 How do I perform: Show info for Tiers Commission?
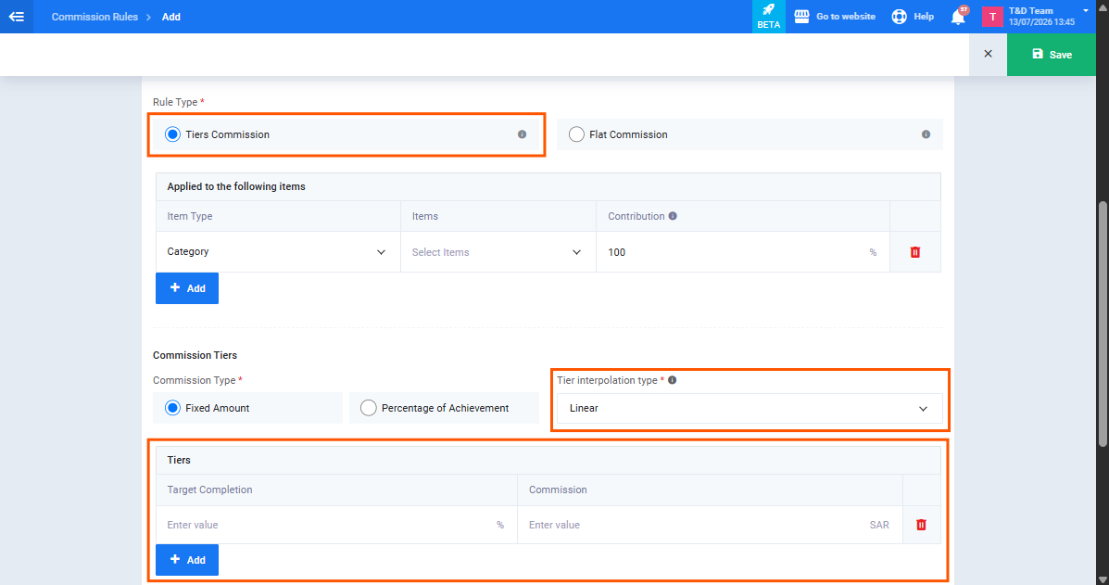tap(522, 134)
